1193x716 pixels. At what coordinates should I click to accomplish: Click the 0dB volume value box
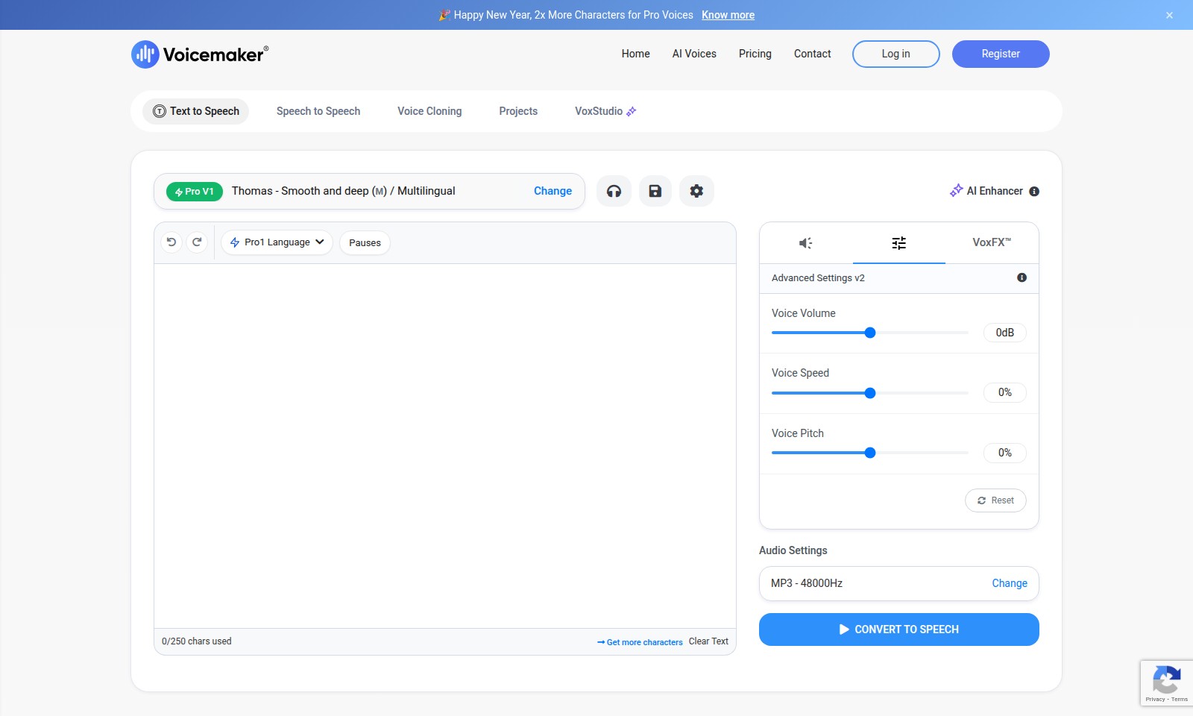point(1004,333)
